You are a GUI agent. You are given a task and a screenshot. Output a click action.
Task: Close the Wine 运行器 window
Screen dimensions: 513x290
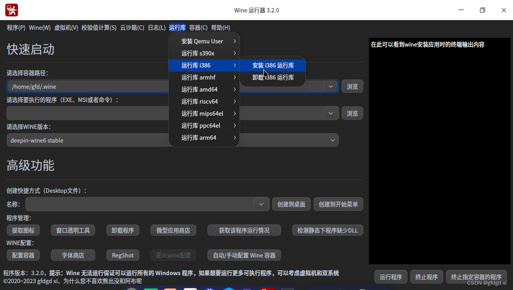tap(504, 10)
